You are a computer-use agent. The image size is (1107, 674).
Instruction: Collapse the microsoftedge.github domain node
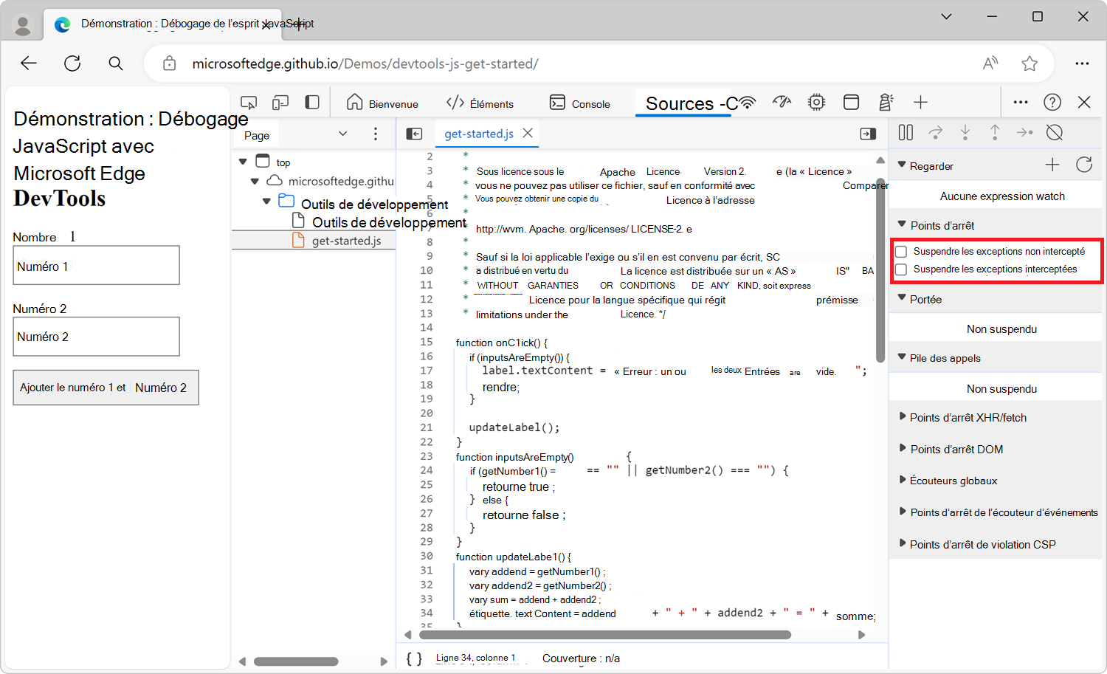(255, 181)
